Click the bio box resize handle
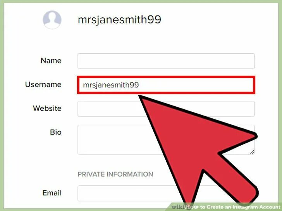 (252, 152)
